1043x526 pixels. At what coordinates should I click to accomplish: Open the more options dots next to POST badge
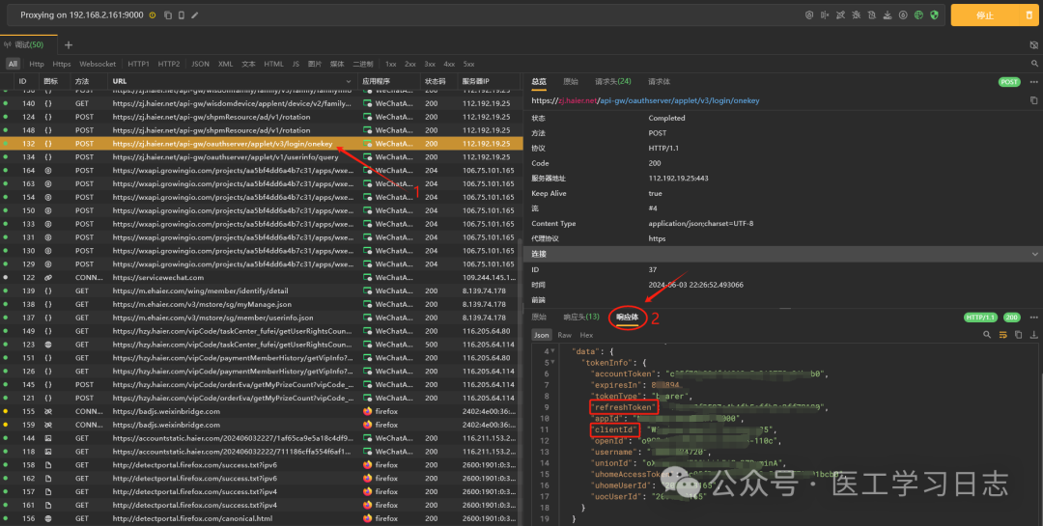1033,82
